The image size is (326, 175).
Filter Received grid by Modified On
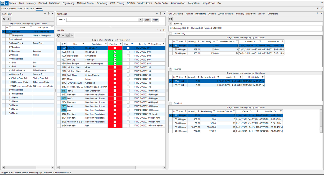281,111
